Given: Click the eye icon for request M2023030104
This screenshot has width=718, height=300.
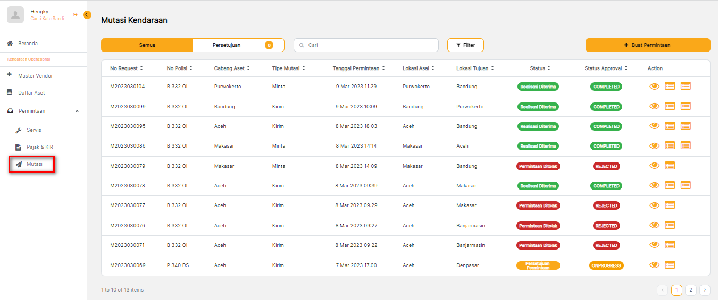Looking at the screenshot, I should [654, 87].
